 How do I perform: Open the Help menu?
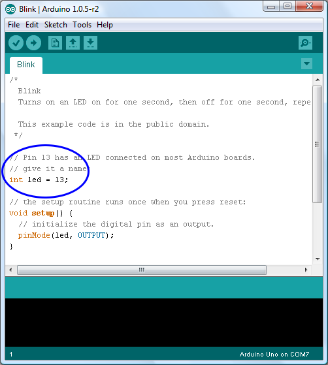coord(105,25)
